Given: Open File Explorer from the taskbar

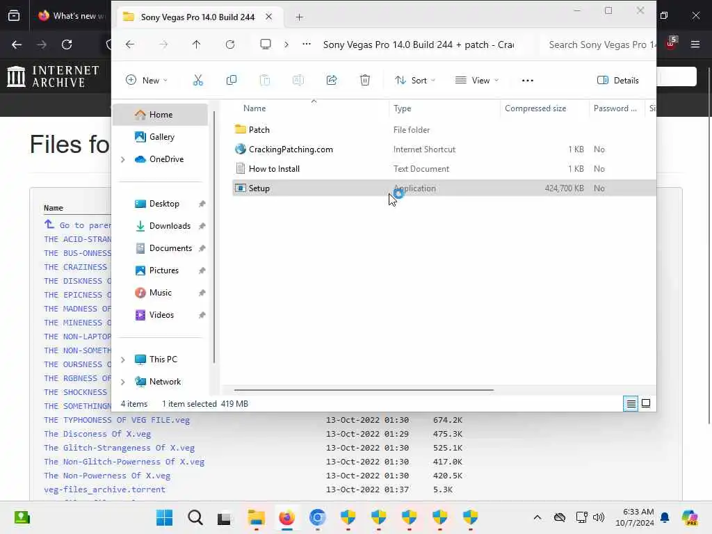Looking at the screenshot, I should tap(256, 517).
